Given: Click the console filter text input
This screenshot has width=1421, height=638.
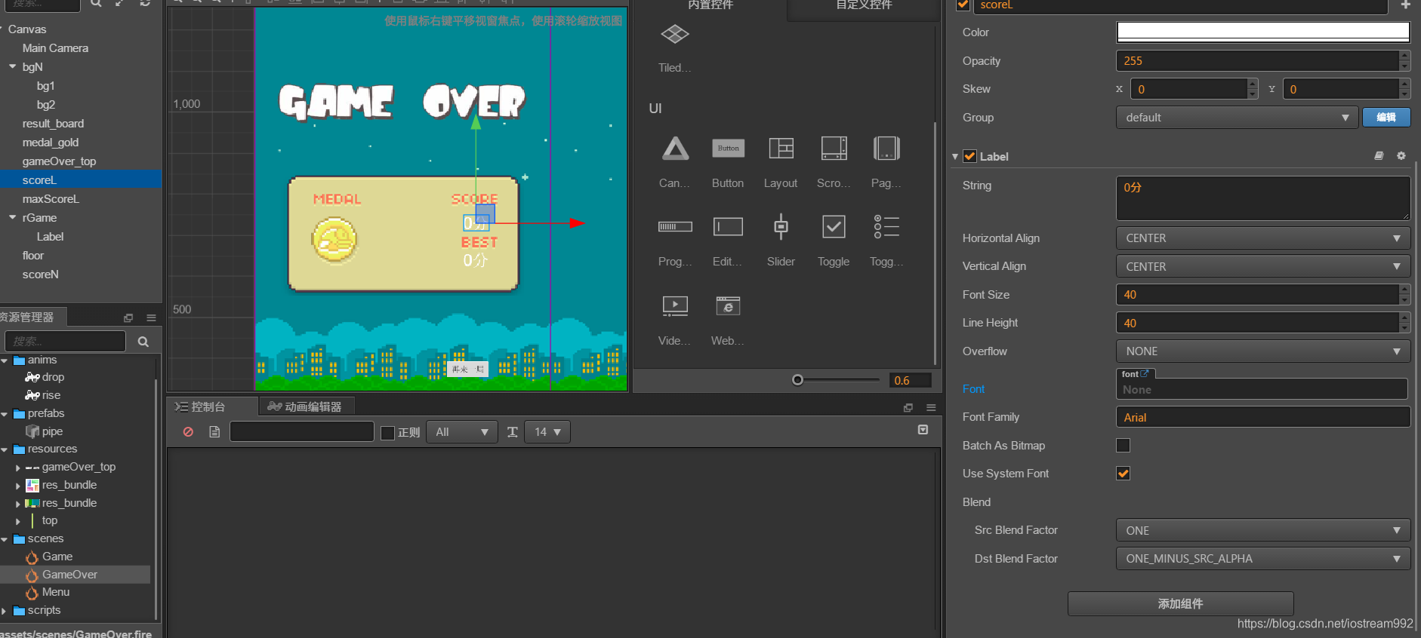Looking at the screenshot, I should [x=302, y=431].
